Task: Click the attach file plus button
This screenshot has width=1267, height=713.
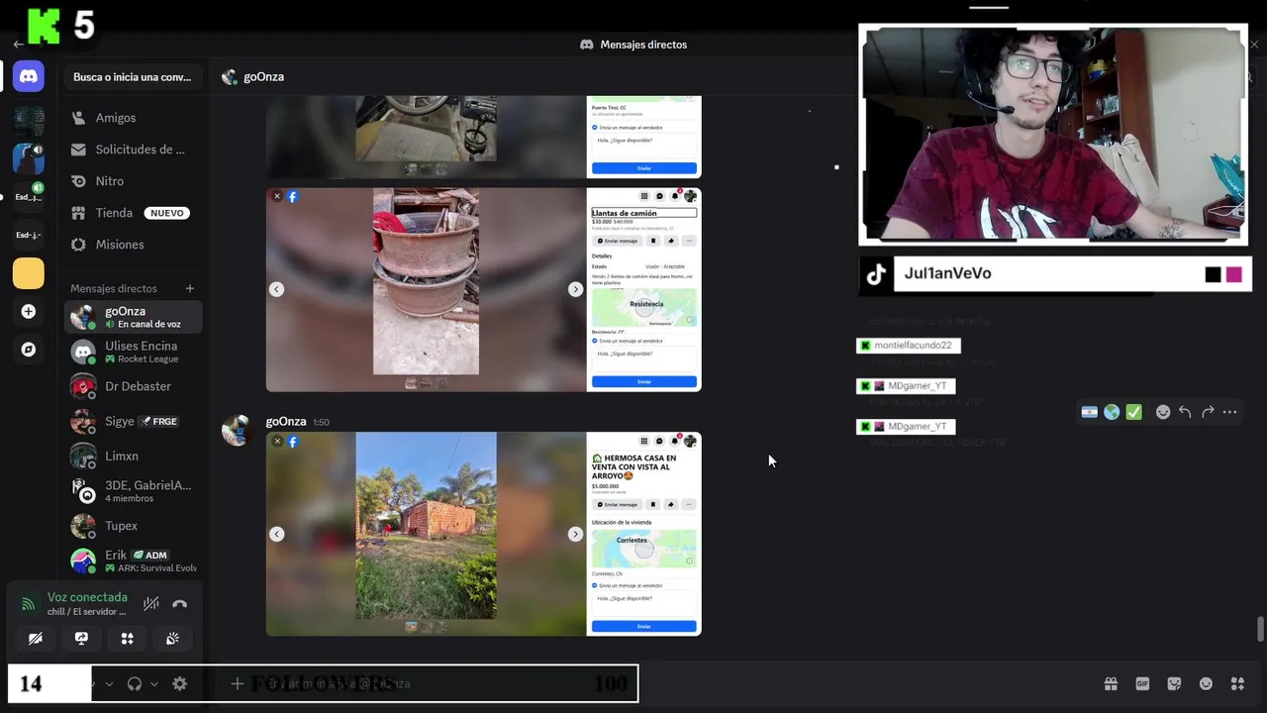Action: 237,683
